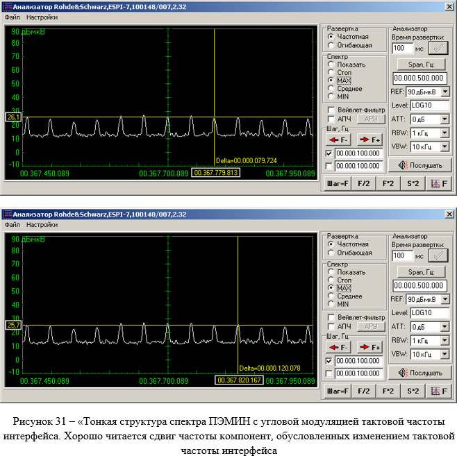457x456 pixels.
Task: Open Настройки menu in bottom analyzer window
Action: click(42, 225)
